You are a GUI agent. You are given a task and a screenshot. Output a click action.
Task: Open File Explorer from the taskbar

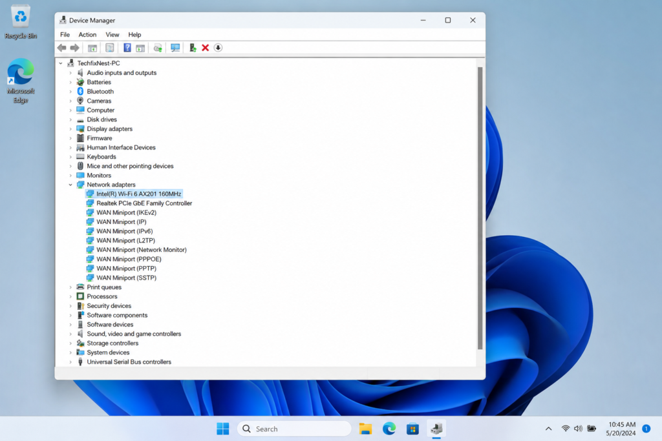click(365, 429)
